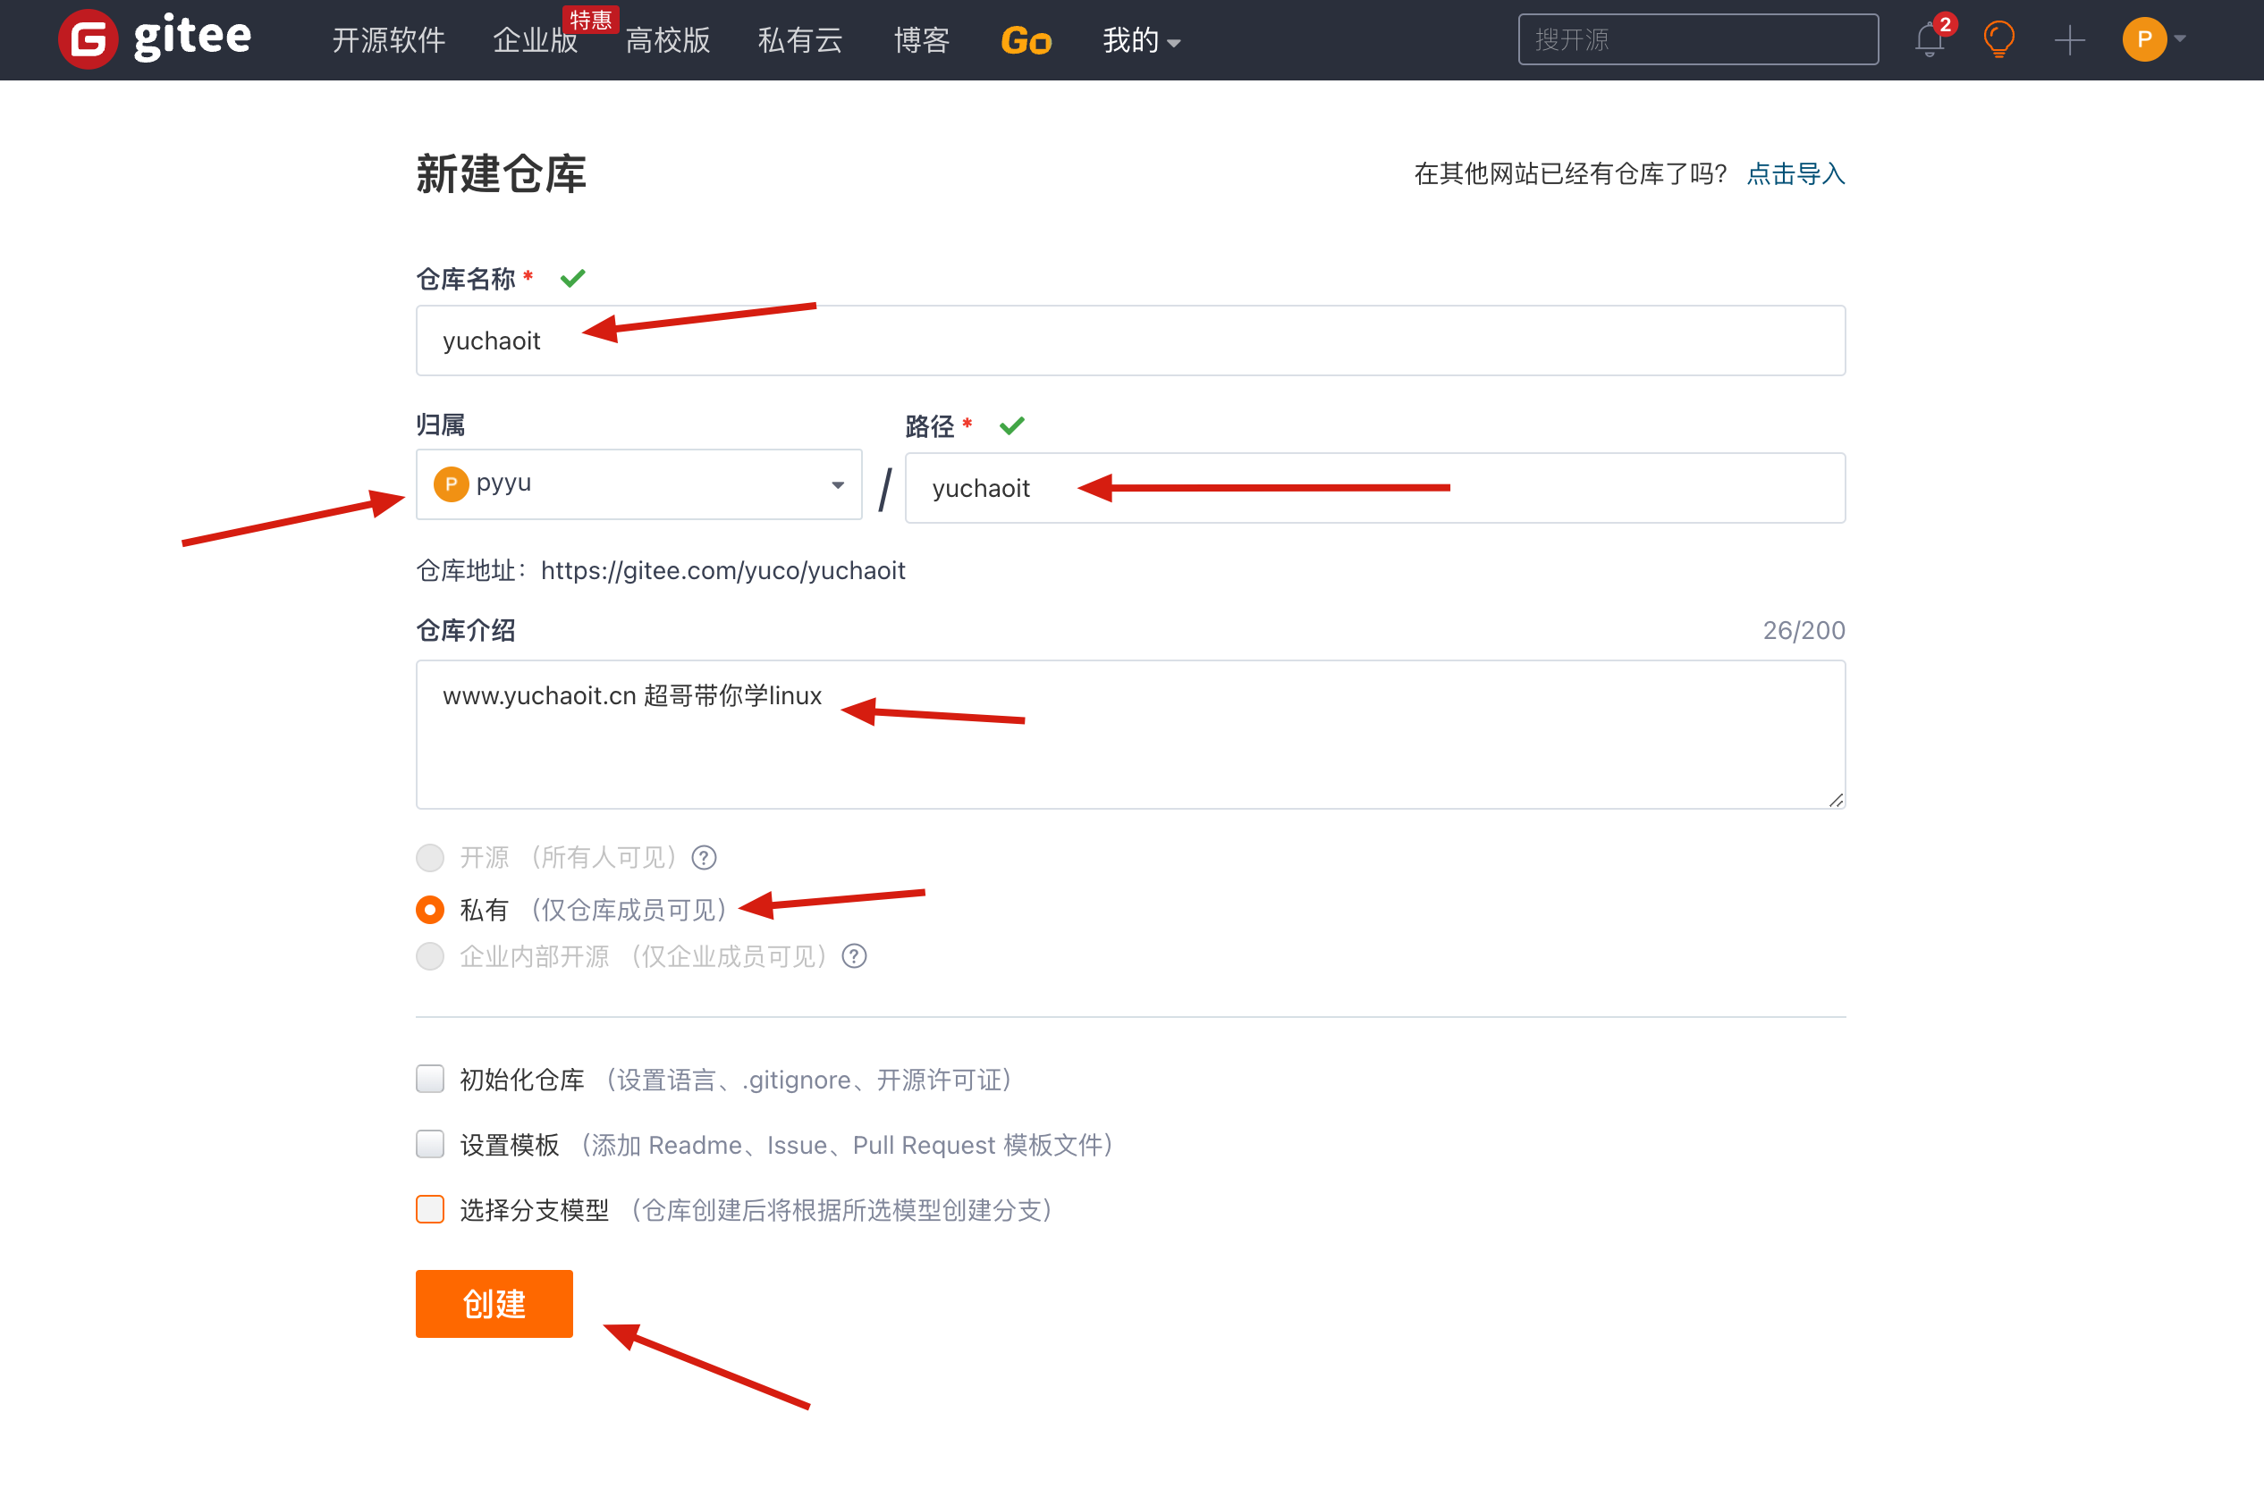Click the orange lightbulb icon
Image resolution: width=2264 pixels, height=1505 pixels.
[1998, 40]
